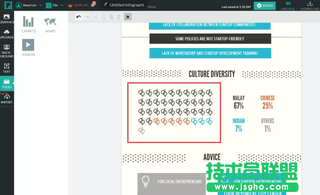Open the Charts tool

coord(28,24)
